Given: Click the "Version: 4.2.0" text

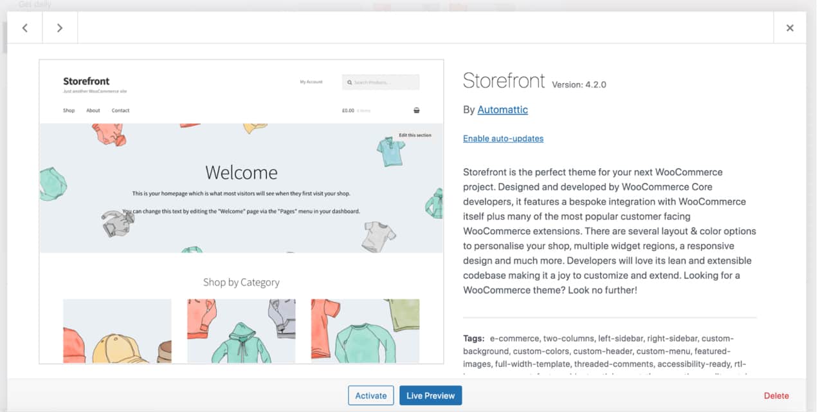Looking at the screenshot, I should click(579, 84).
